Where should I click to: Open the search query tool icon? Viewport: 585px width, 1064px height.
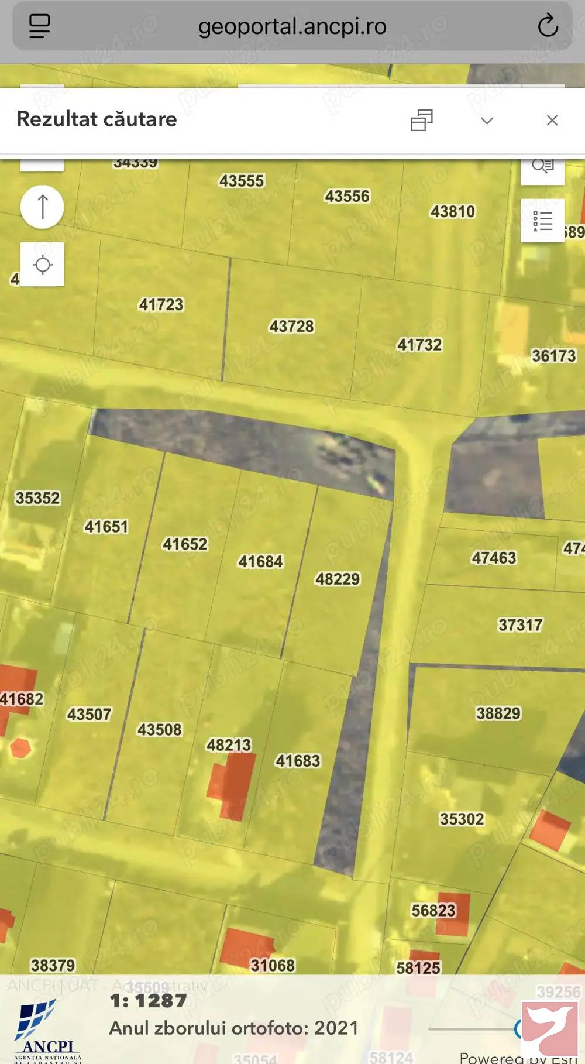click(x=542, y=167)
